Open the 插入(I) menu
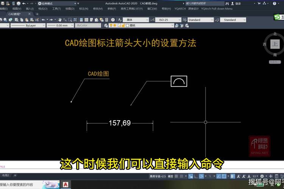Image resolution: width=284 pixels, height=189 pixels. (30, 9)
